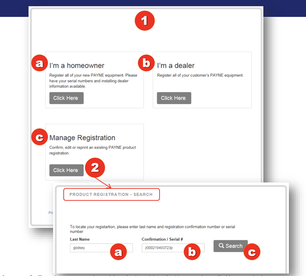
Task: Click the Product Registration - Search title
Action: [111, 194]
